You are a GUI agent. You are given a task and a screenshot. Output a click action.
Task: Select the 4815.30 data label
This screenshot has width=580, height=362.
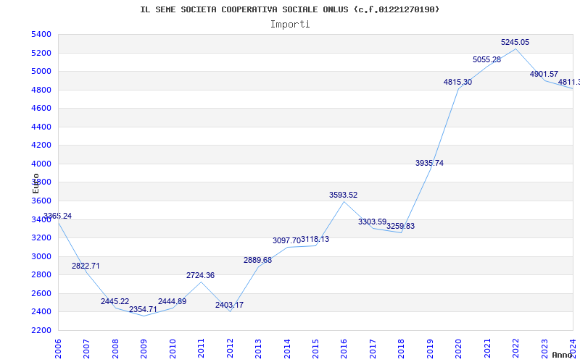coord(458,82)
